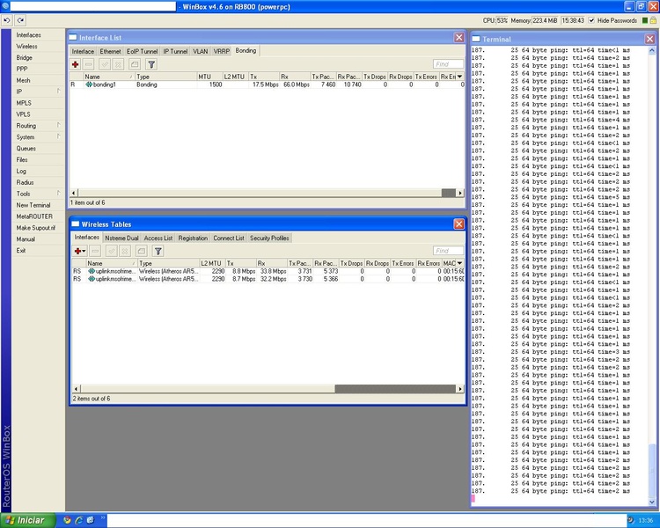
Task: Switch to the Ethernet tab
Action: click(x=110, y=51)
